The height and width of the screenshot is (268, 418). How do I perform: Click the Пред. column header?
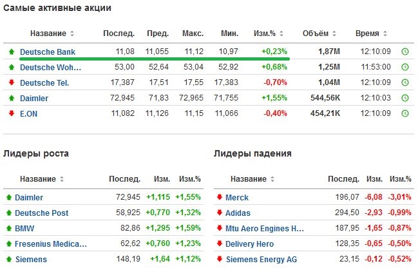158,33
